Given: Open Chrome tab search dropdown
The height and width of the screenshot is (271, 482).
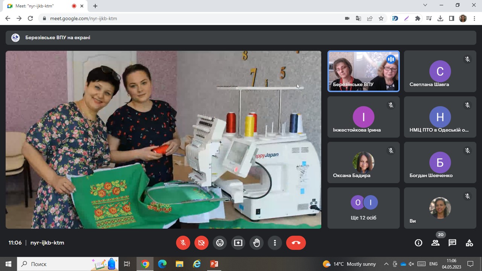Looking at the screenshot, I should pyautogui.click(x=425, y=6).
